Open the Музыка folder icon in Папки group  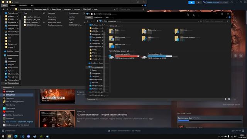coord(144,38)
